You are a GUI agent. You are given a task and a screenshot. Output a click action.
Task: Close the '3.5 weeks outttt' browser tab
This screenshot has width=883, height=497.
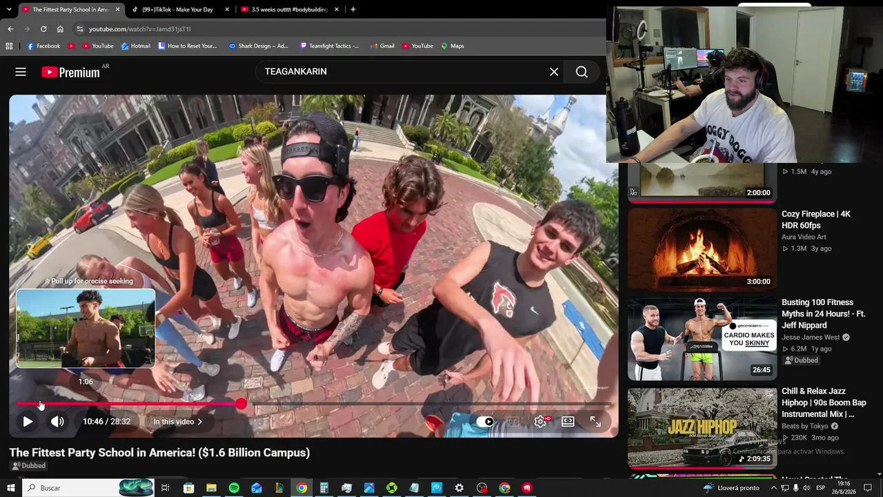[x=337, y=10]
